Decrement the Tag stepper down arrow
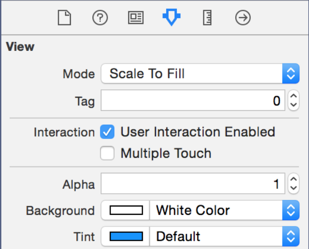This screenshot has width=309, height=249. pos(293,105)
